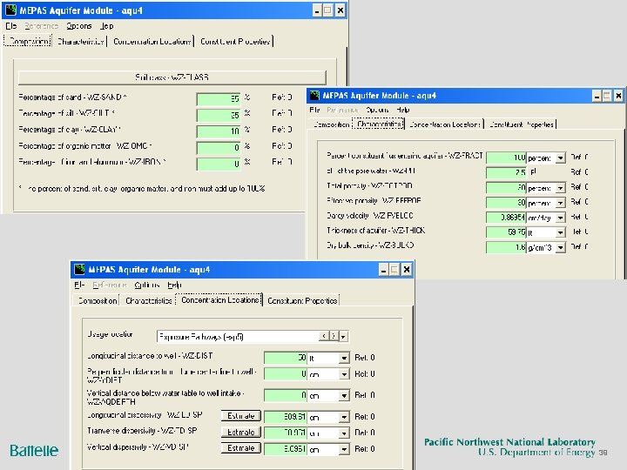Select Composition tab in bottom window
Viewport: 627px width, 470px height.
pos(98,300)
